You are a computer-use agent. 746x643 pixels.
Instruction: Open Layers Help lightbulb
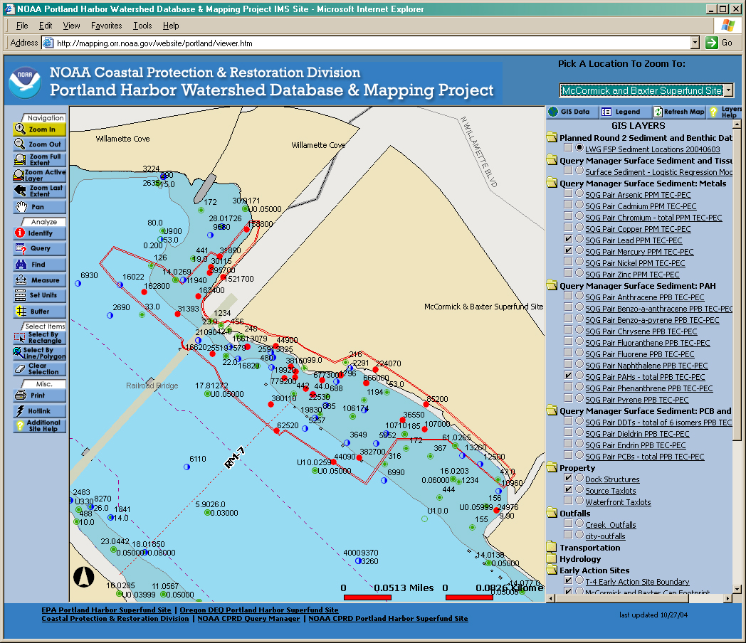pos(725,112)
